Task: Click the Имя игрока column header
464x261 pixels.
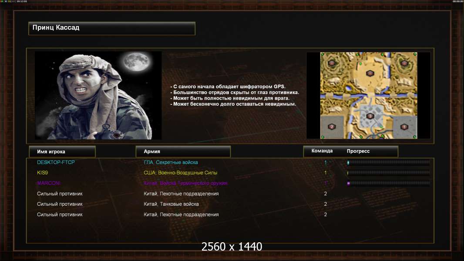Action: coord(62,152)
